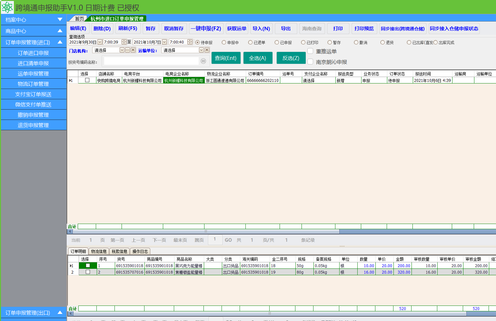The height and width of the screenshot is (321, 496).
Task: Click the app logo icon in title bar
Action: coord(7,7)
